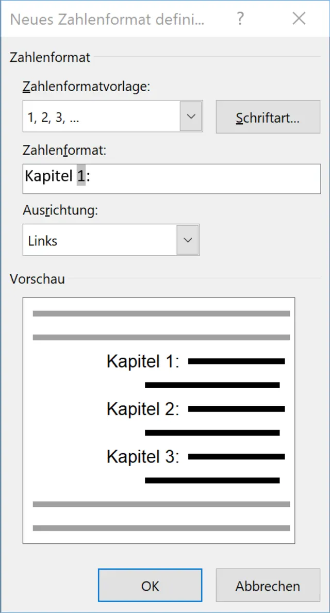The height and width of the screenshot is (613, 330).
Task: Click the question mark help icon
Action: tap(240, 19)
